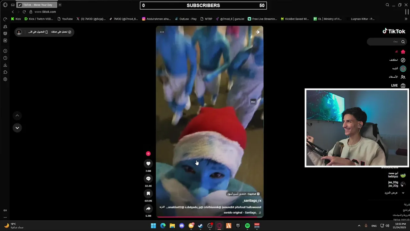Open jas_20g account in sidebar

click(x=397, y=184)
